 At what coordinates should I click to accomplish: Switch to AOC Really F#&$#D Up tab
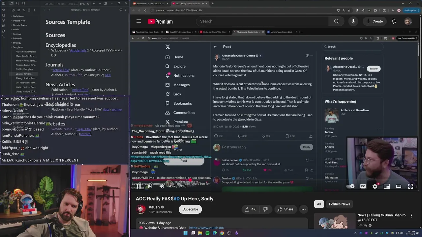click(190, 3)
